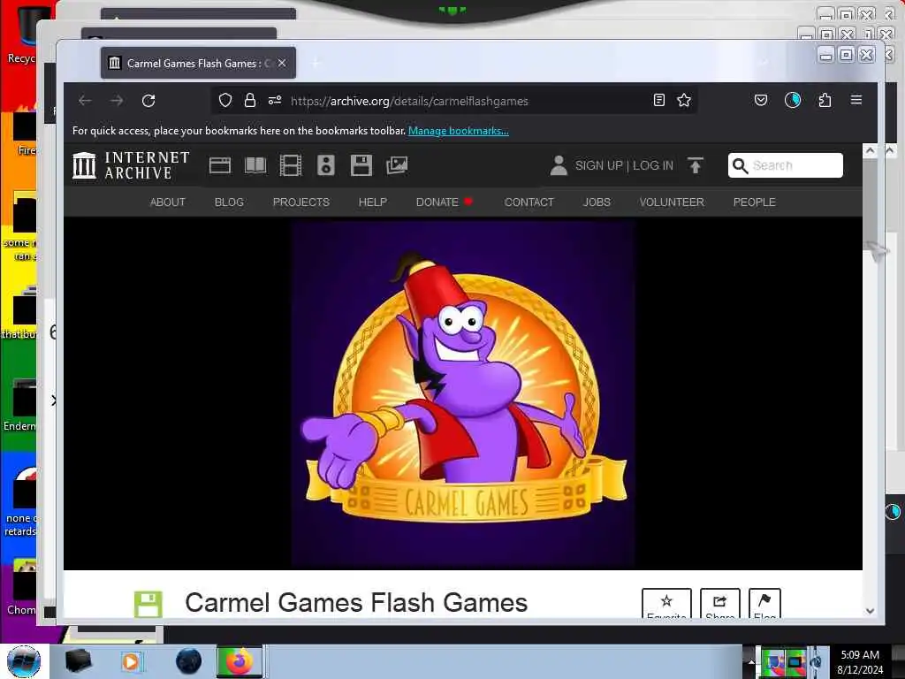The image size is (905, 679).
Task: Open the dark globe taskbar icon
Action: (x=188, y=661)
